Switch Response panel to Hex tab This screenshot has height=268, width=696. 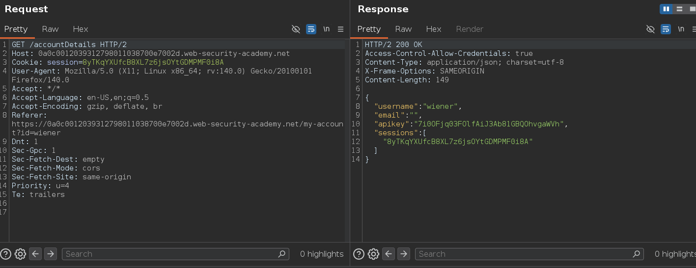[434, 29]
